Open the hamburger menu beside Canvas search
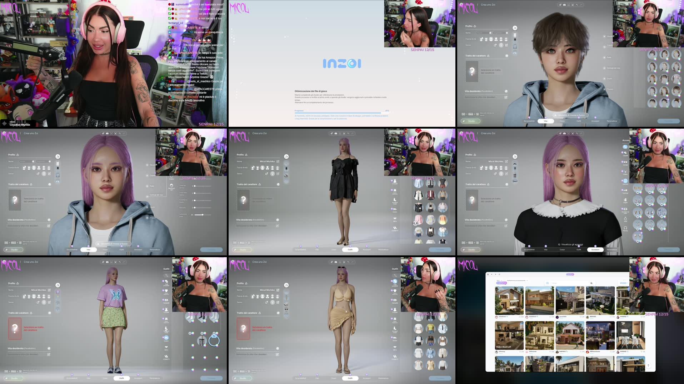The width and height of the screenshot is (684, 384). click(547, 283)
